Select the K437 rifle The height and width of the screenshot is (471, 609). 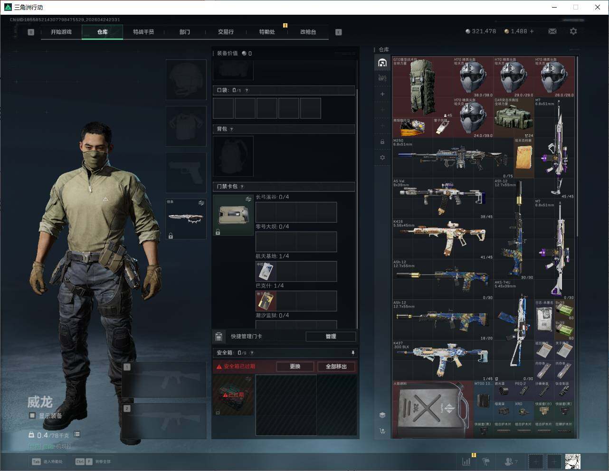[443, 360]
